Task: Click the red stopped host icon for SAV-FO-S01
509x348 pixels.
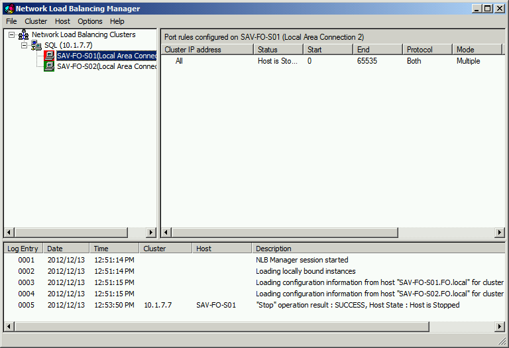Action: (x=49, y=56)
